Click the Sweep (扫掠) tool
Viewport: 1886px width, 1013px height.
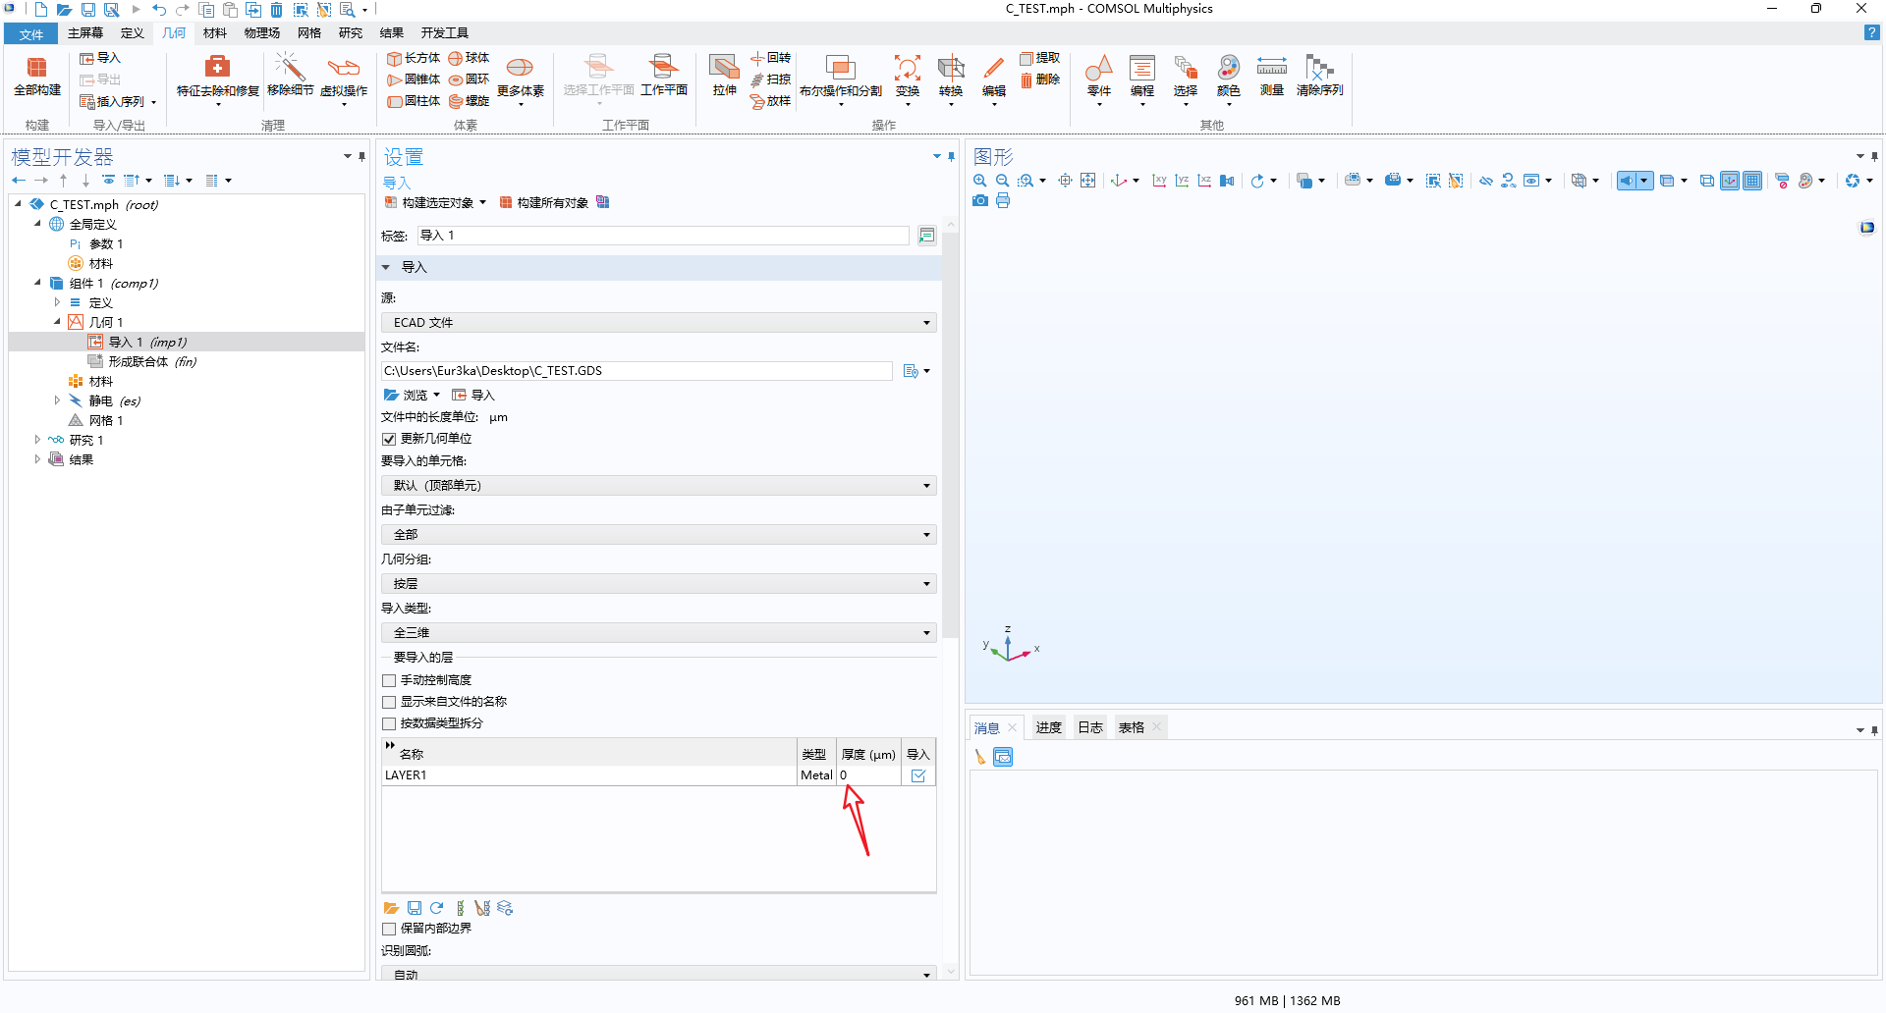point(771,80)
